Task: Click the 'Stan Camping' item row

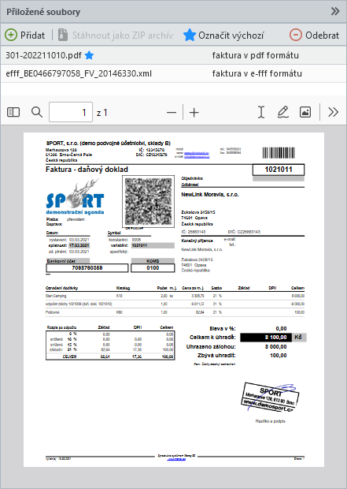Action: point(175,296)
